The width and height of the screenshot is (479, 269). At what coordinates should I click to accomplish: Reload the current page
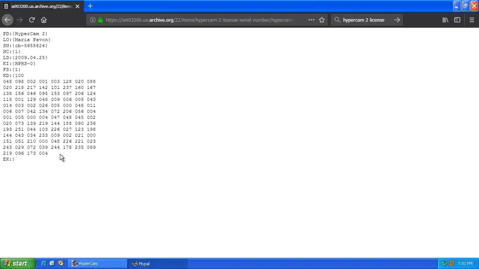tap(32, 20)
